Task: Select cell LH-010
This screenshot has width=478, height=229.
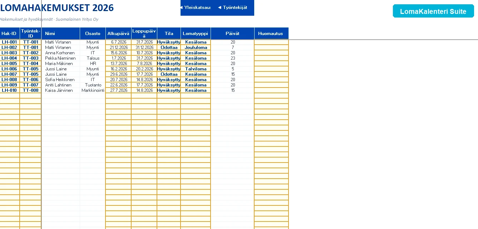Action: (10, 90)
